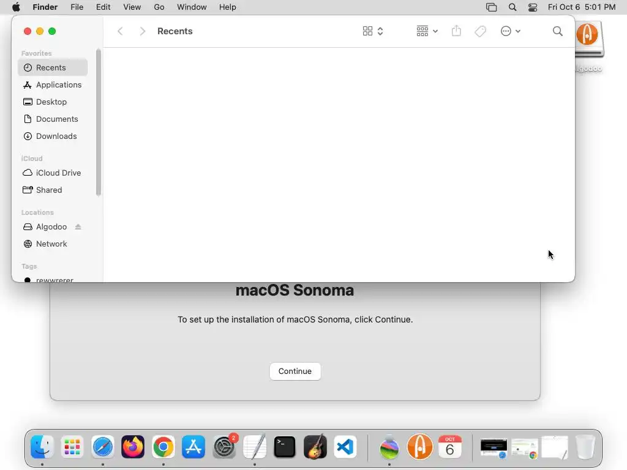Launch Google Chrome from the Dock

tap(163, 447)
